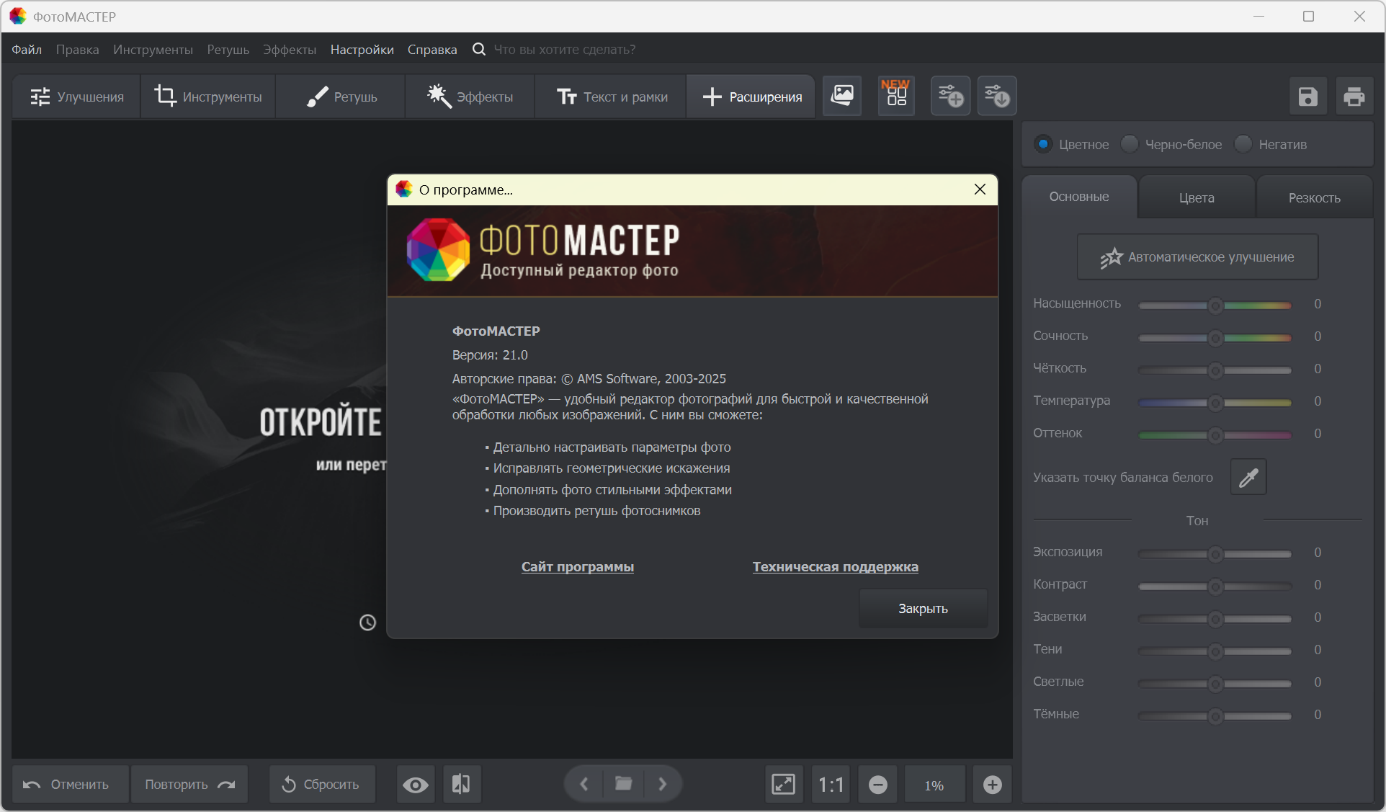Print the photo using printer icon
The width and height of the screenshot is (1386, 812).
point(1354,97)
